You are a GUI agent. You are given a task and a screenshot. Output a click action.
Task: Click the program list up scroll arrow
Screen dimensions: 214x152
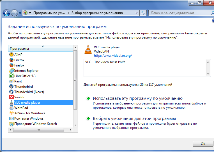[75, 48]
